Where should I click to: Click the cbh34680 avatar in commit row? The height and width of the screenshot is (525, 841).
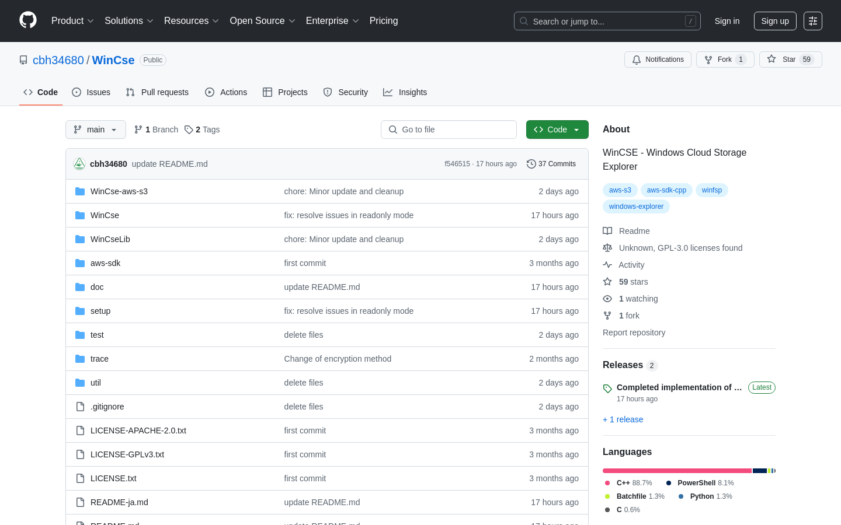point(79,164)
